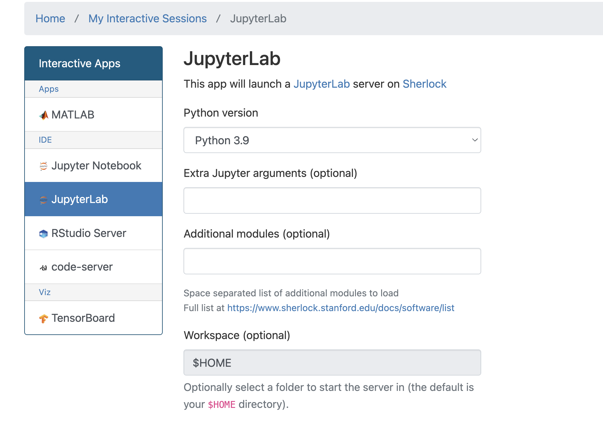Viewport: 603px width, 428px height.
Task: Click the Additional modules text field
Action: pos(332,261)
